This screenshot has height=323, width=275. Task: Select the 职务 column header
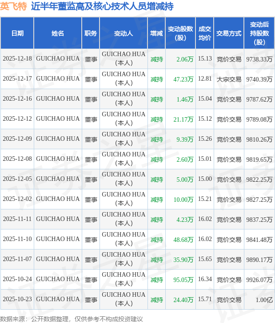coord(91,33)
